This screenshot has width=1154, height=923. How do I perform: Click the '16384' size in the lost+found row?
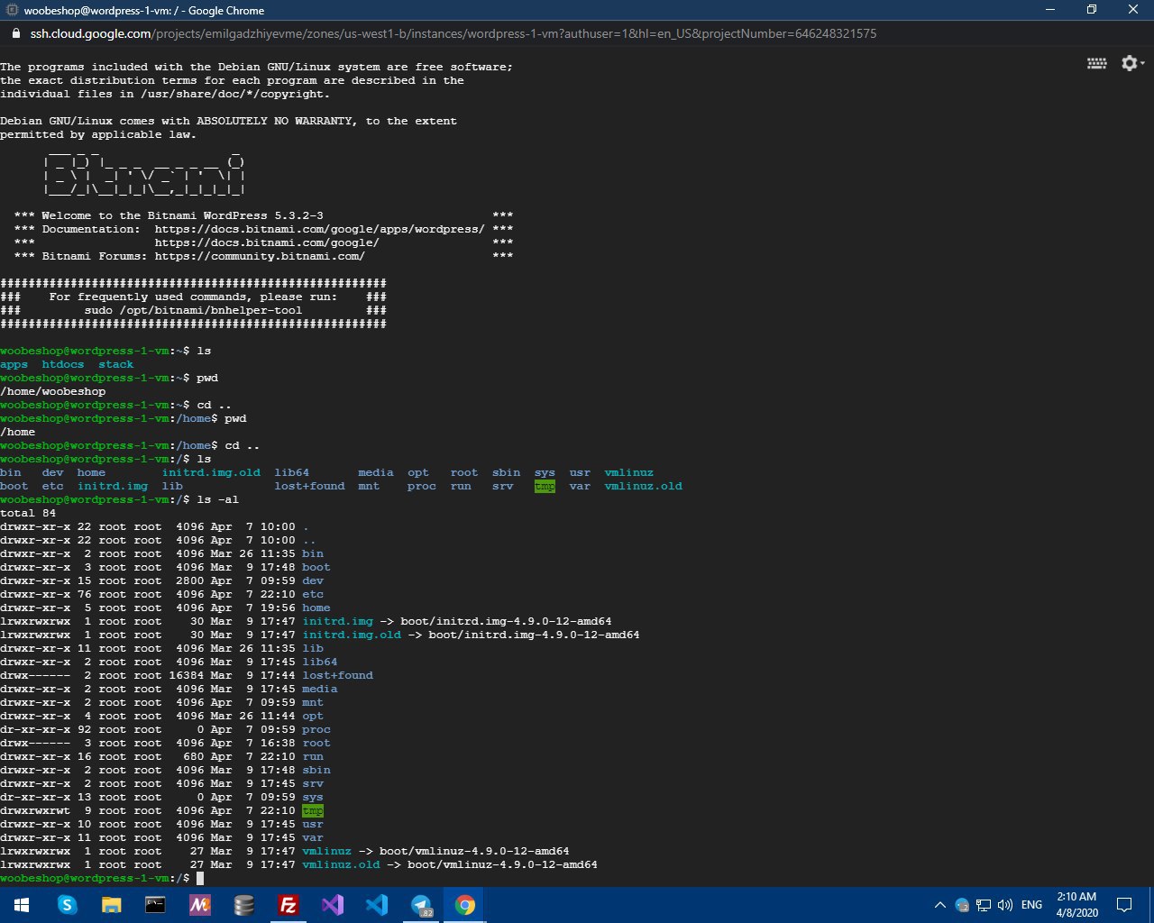187,675
